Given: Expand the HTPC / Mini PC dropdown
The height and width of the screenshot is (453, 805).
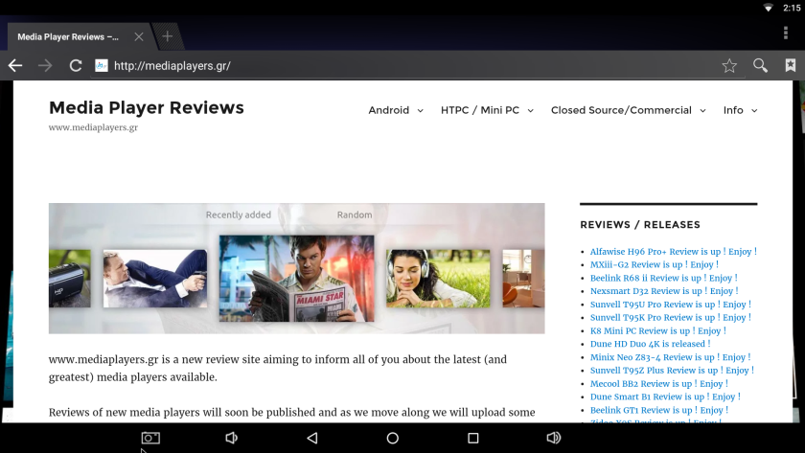Looking at the screenshot, I should click(x=530, y=111).
